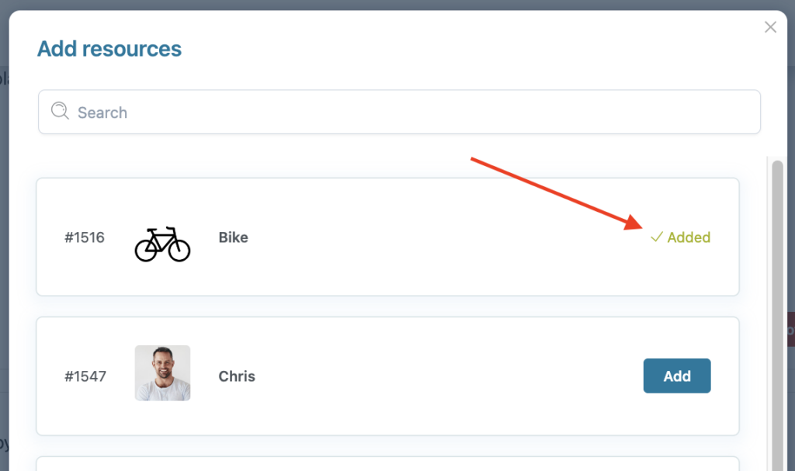Screen dimensions: 795x471
Task: Select the Chris name label
Action: point(237,376)
